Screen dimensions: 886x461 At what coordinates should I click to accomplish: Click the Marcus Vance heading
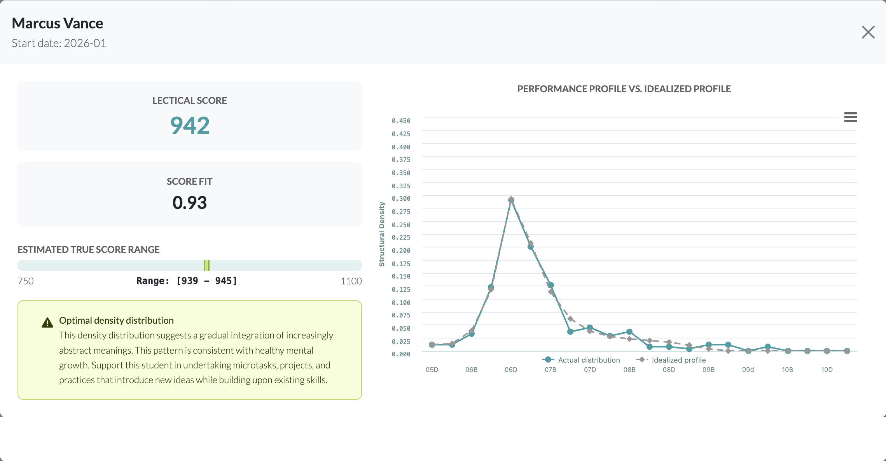pos(58,23)
